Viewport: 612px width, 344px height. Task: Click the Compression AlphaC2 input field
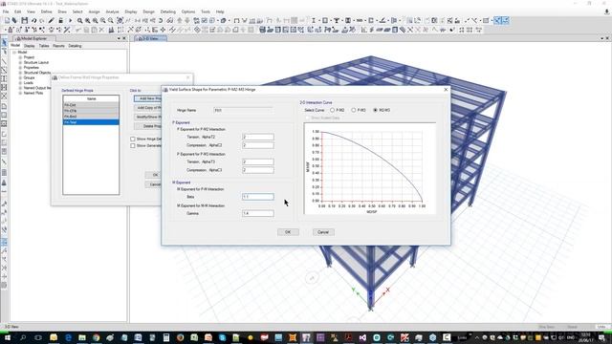point(258,145)
